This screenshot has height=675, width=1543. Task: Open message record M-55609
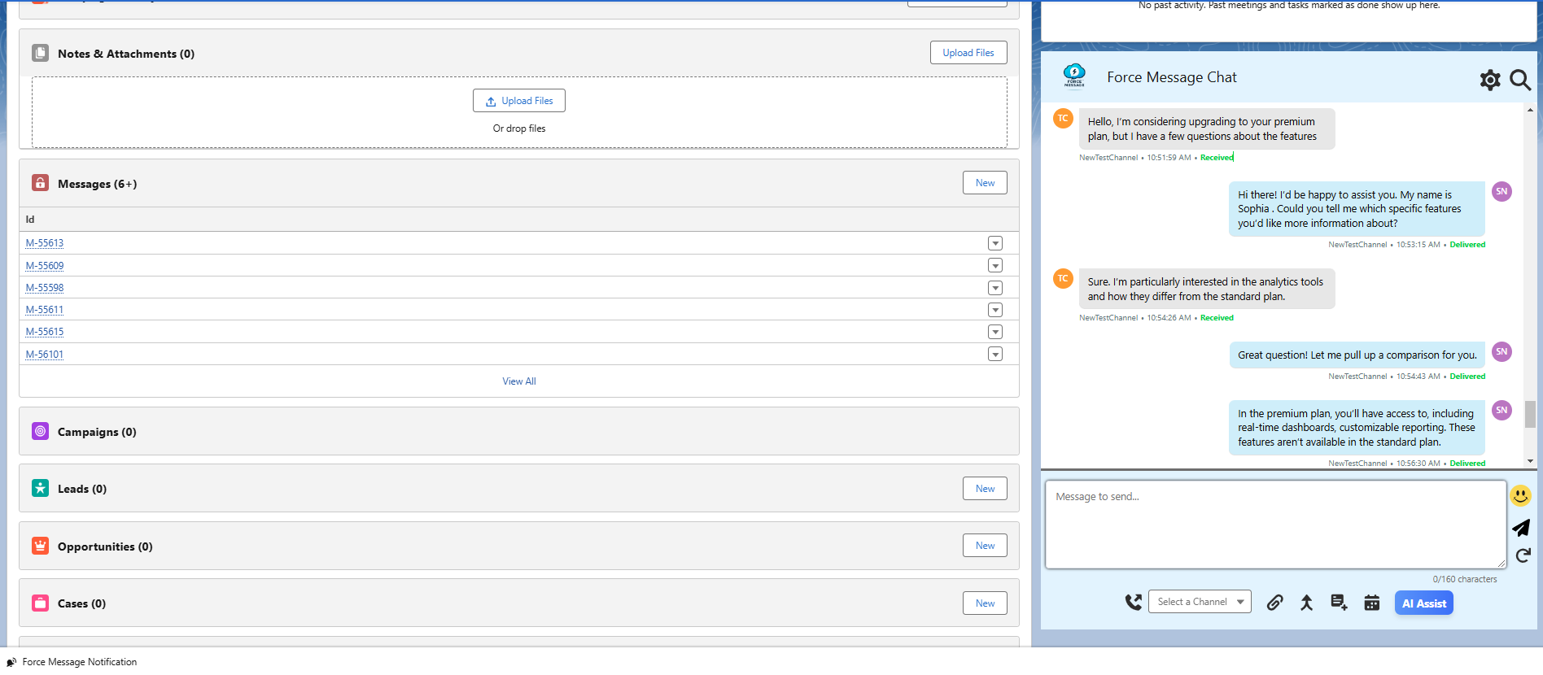coord(45,266)
